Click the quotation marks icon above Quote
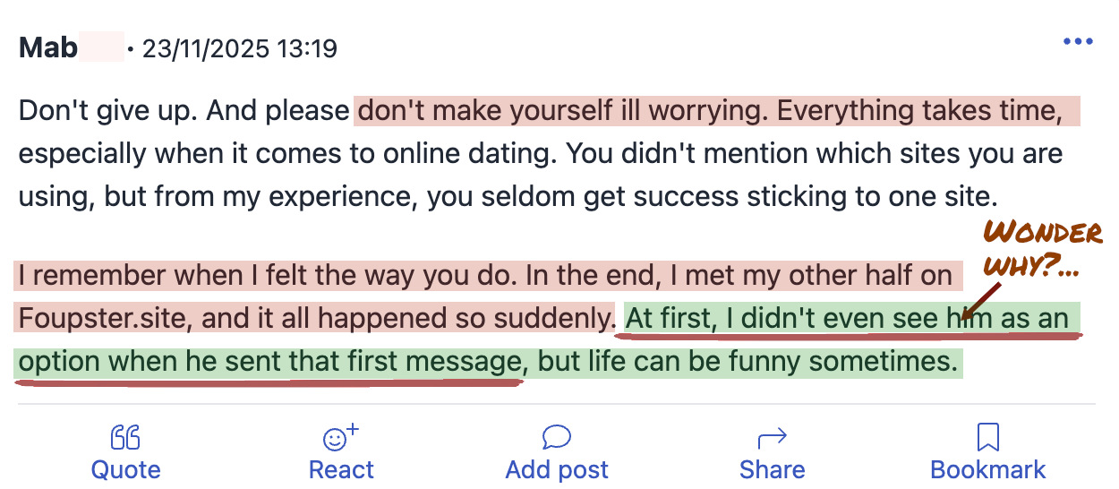Viewport: 1119px width, 489px height. pyautogui.click(x=125, y=437)
